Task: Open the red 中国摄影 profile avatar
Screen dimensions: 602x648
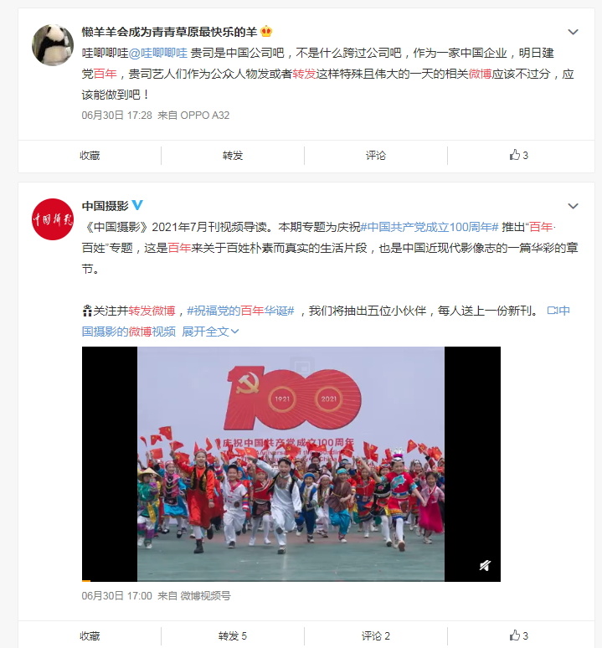Action: (53, 219)
